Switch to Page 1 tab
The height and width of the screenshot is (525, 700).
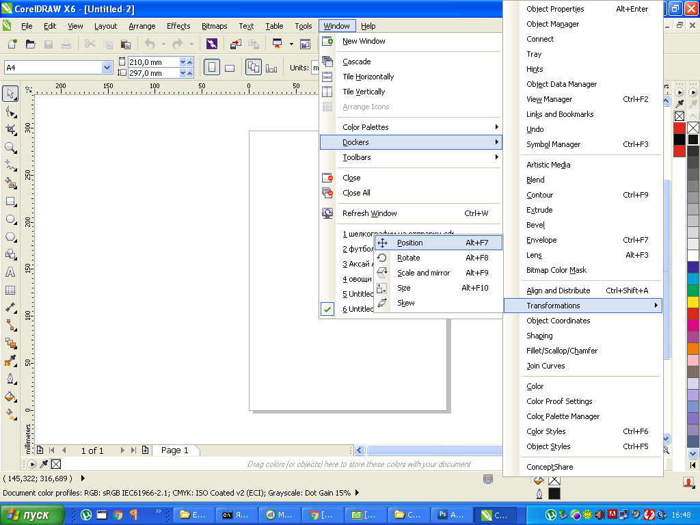[175, 450]
